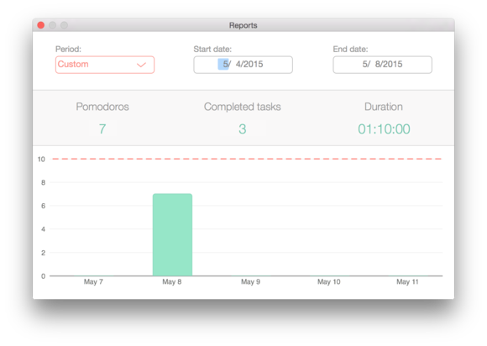Click the May 9 axis label

[x=251, y=281]
